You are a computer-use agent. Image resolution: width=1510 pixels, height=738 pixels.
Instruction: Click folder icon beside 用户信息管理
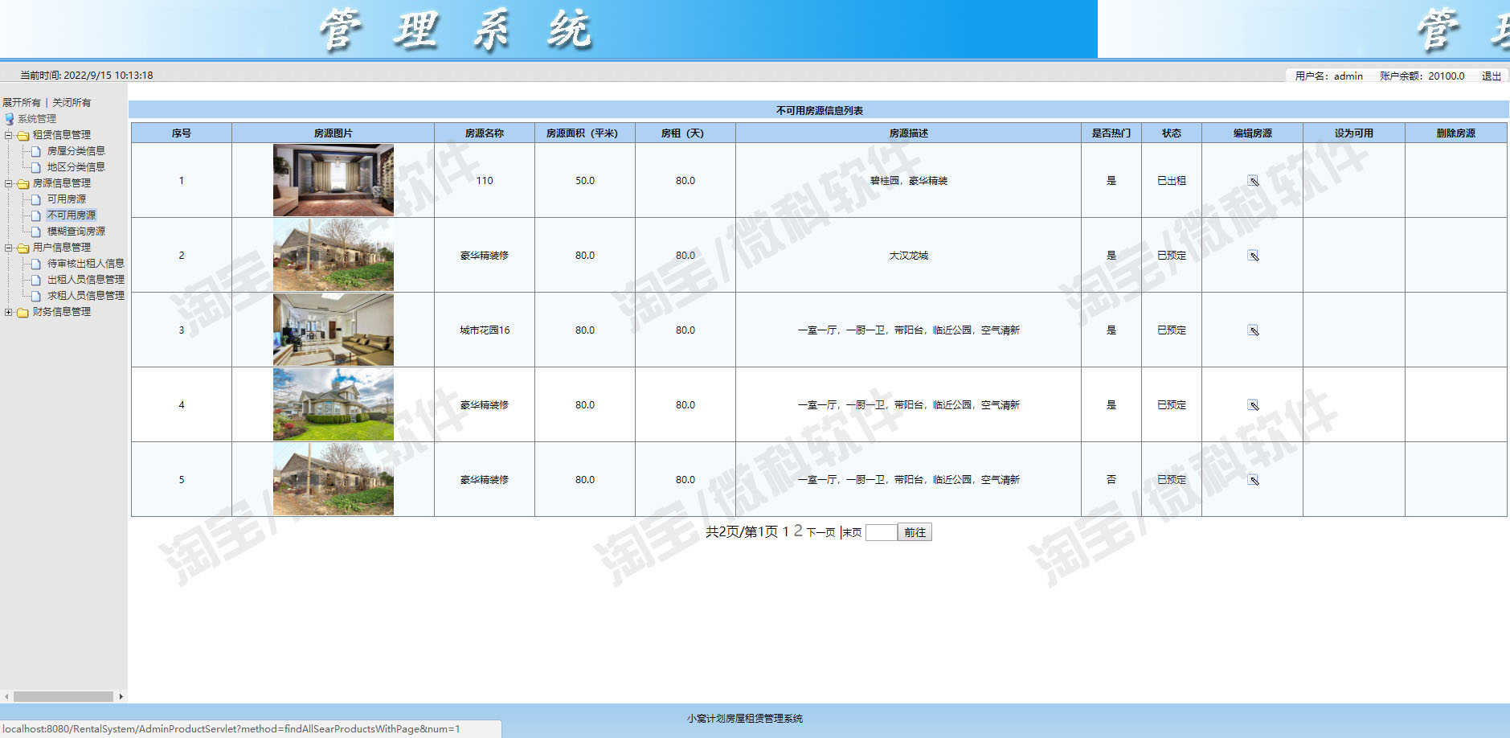(23, 248)
